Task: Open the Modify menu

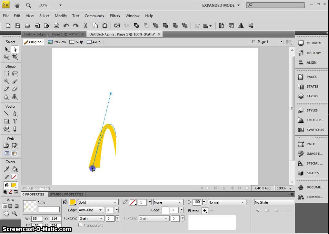Action: pyautogui.click(x=61, y=16)
